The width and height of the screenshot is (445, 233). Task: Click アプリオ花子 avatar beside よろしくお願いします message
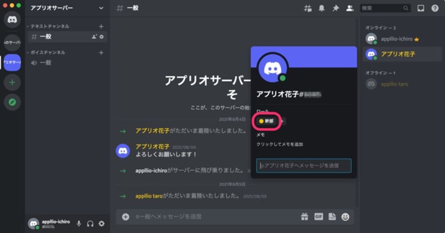[x=123, y=151]
